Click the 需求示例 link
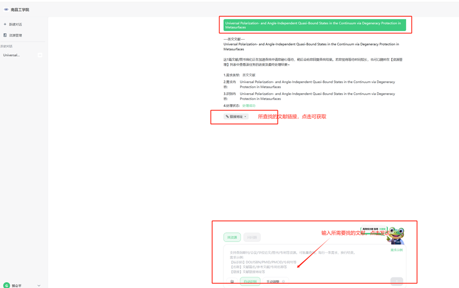459x288 pixels. 396,250
